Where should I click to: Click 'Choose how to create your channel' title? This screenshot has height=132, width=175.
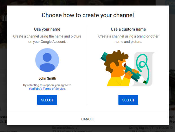click(x=88, y=15)
